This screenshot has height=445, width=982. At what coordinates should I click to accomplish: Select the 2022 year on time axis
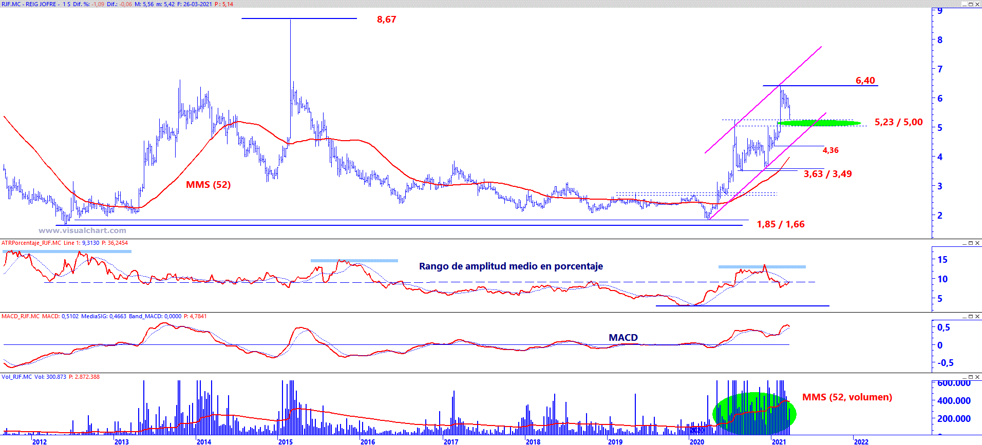pos(861,441)
